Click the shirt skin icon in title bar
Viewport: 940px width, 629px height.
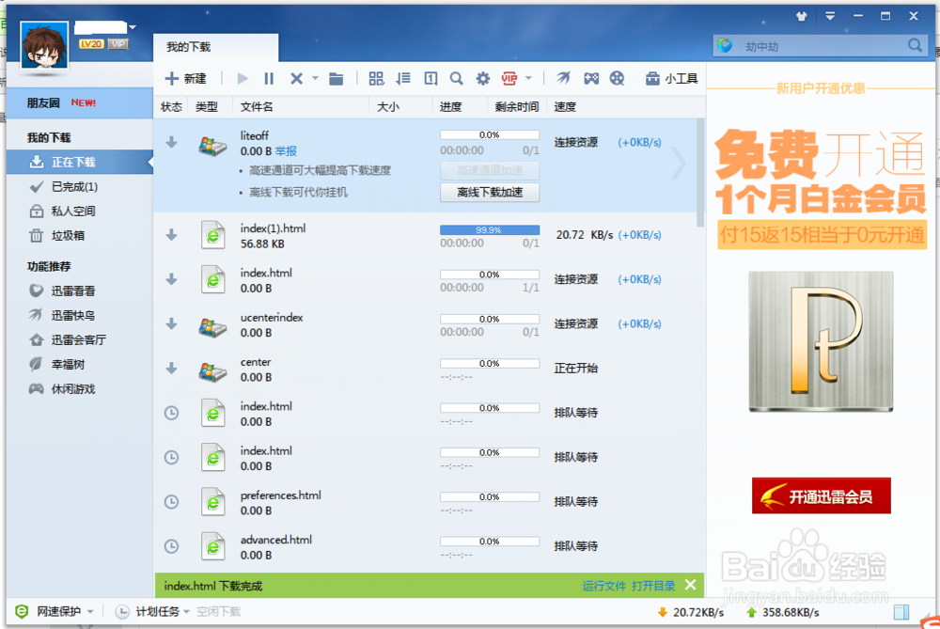point(802,16)
